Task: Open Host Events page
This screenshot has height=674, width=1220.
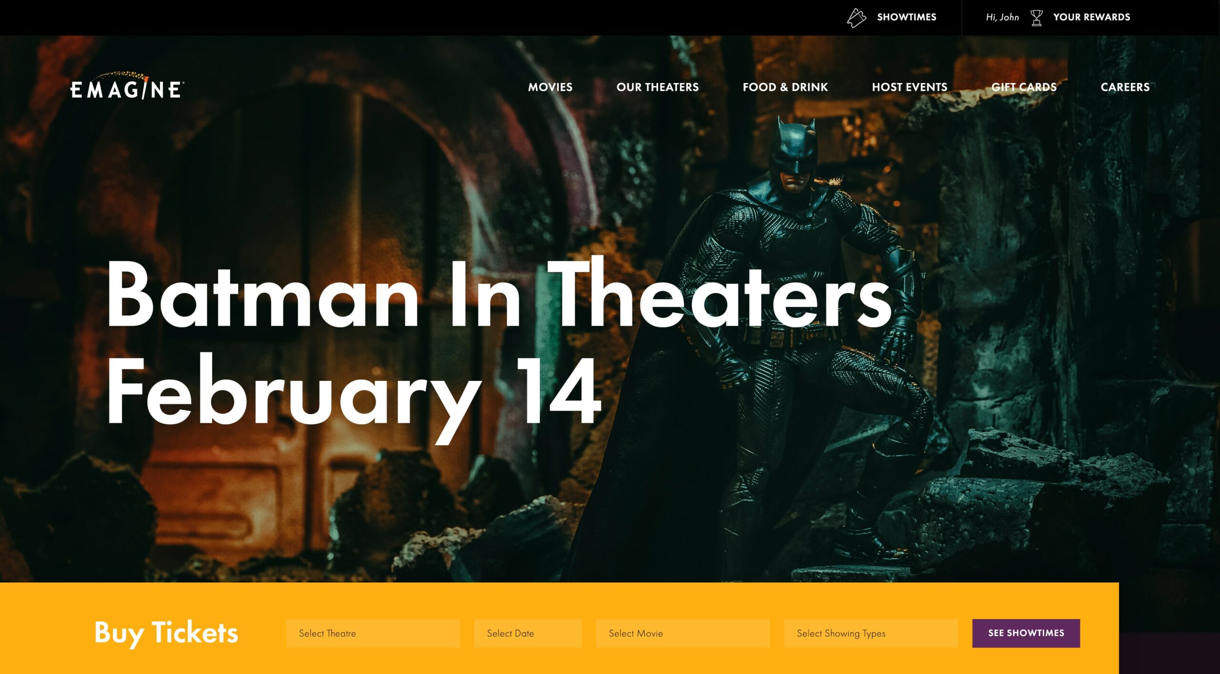Action: [x=909, y=87]
